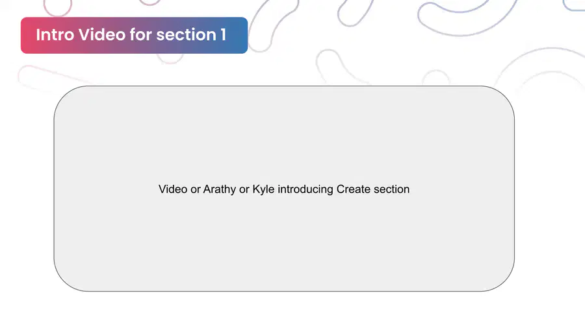Select the gray video placeholder box
Image resolution: width=585 pixels, height=328 pixels.
(284, 189)
